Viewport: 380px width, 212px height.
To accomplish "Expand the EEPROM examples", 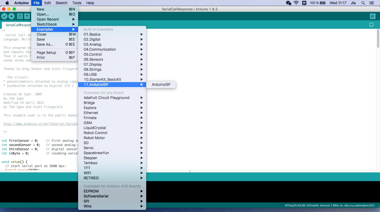I will (112, 191).
